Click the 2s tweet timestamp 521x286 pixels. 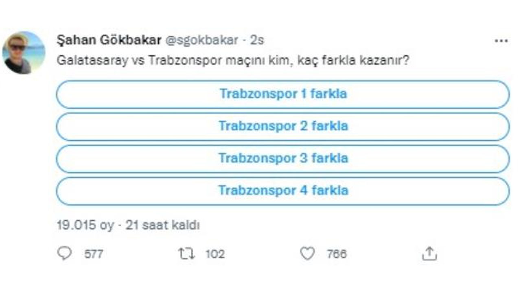pos(257,40)
